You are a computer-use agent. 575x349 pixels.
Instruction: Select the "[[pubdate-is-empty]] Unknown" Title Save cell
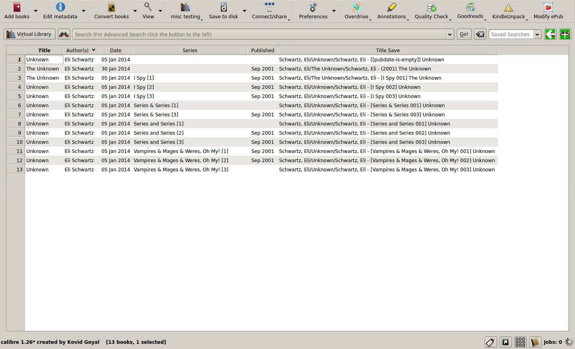tap(388, 60)
